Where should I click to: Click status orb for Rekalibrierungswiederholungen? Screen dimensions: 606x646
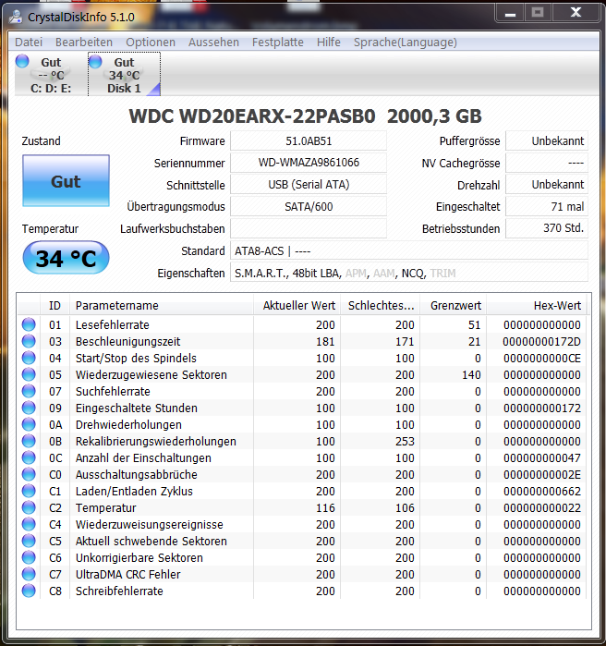click(x=29, y=441)
